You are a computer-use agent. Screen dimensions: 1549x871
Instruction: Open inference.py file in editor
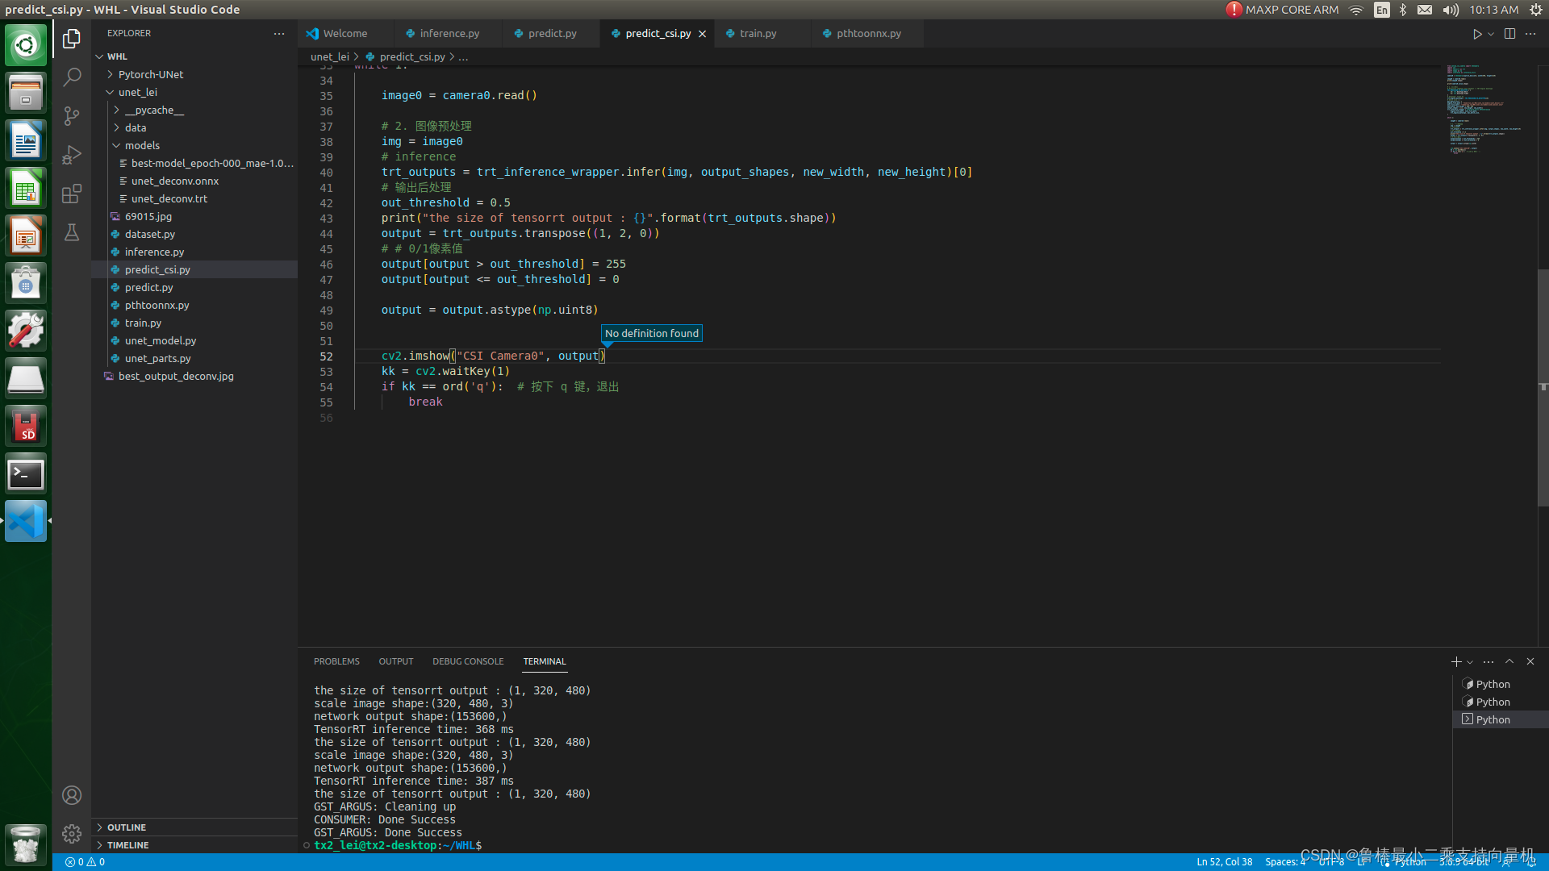click(449, 33)
